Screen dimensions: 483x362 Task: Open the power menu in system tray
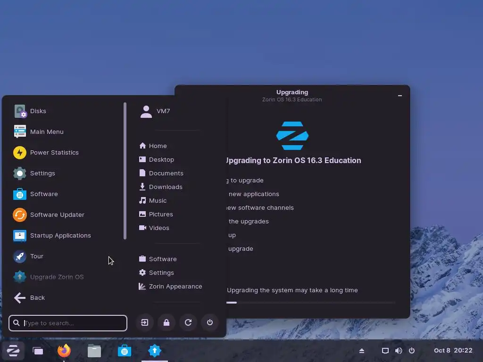point(412,351)
